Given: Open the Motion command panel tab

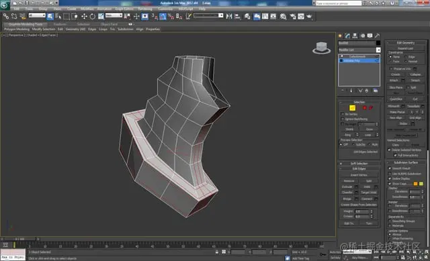Looking at the screenshot, I should (x=363, y=36).
